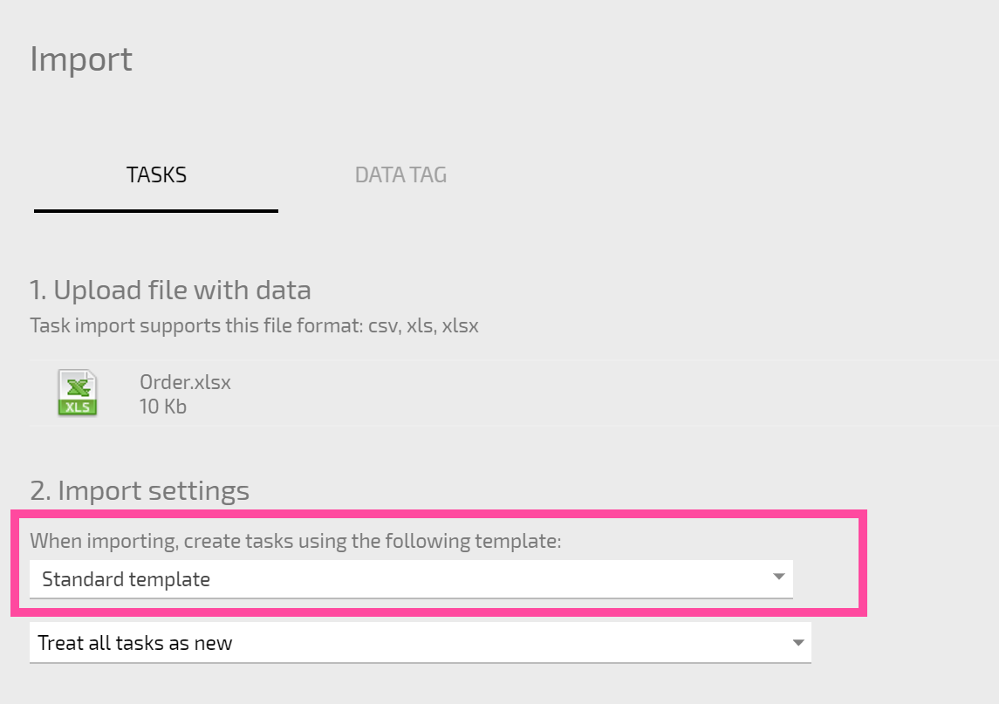Switch to the DATA TAG tab
The width and height of the screenshot is (999, 704).
click(x=400, y=174)
